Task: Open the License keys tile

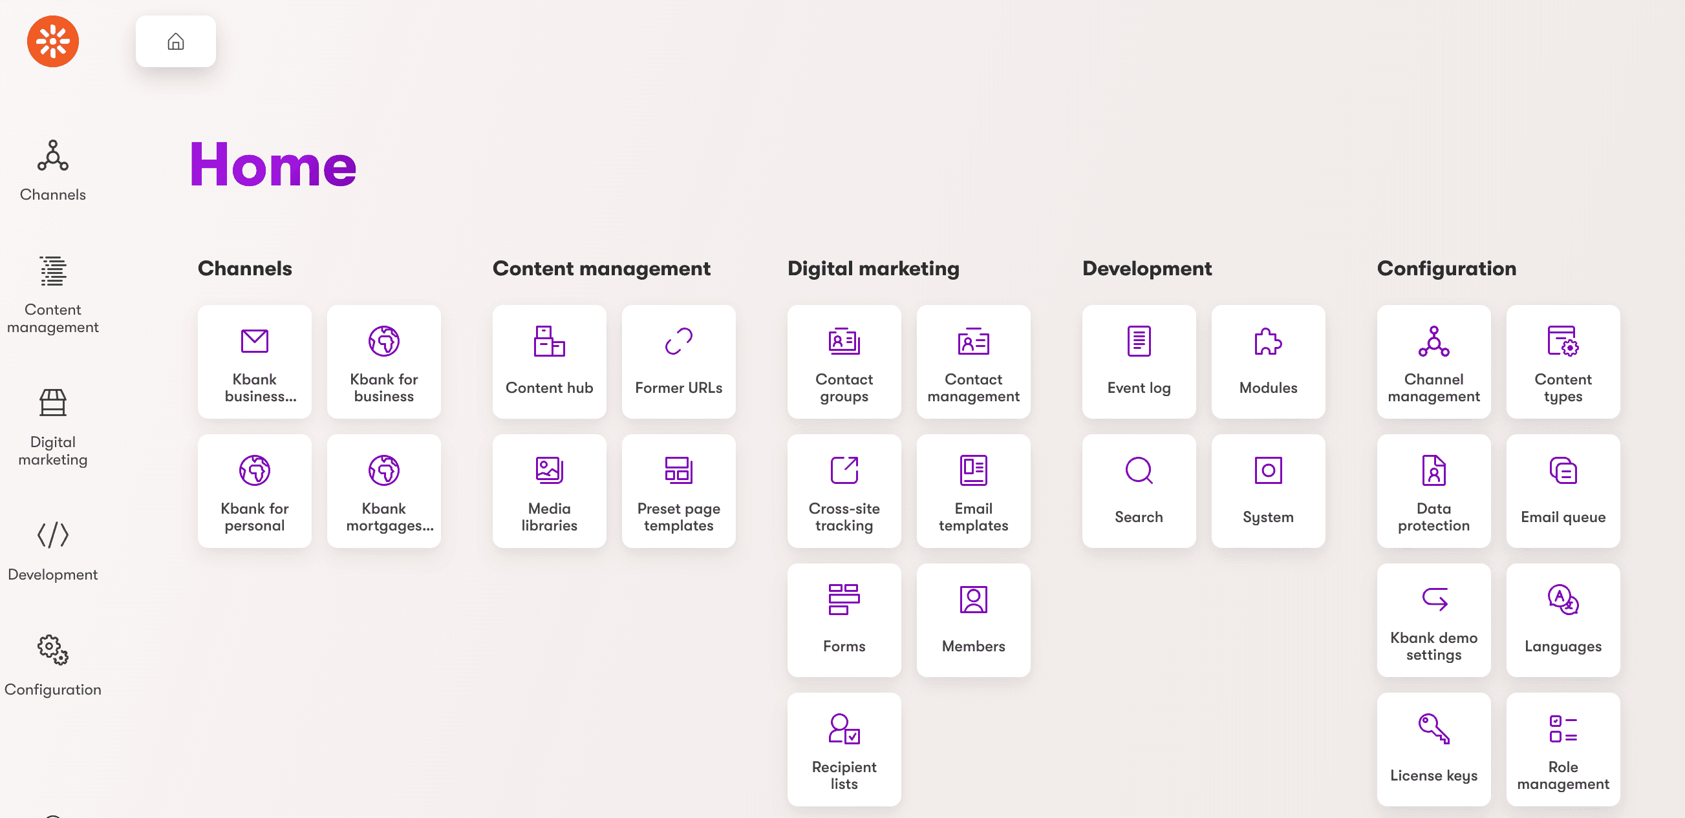Action: (1434, 749)
